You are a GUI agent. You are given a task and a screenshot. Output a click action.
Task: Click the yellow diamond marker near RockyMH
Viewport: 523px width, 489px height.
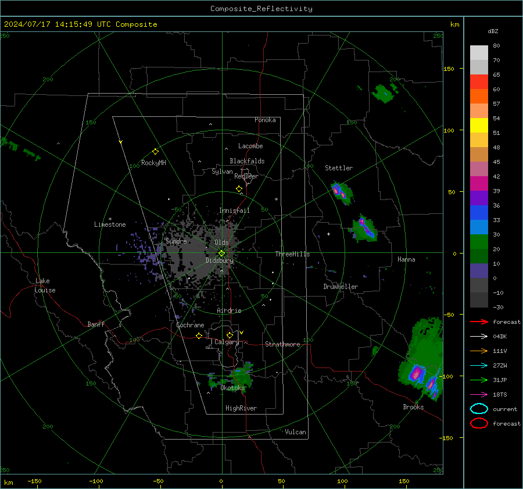point(155,152)
